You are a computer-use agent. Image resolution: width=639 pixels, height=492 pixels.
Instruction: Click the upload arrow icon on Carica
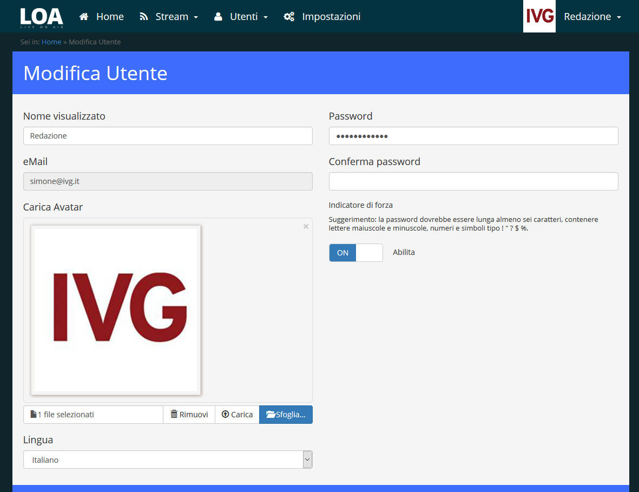(x=226, y=414)
